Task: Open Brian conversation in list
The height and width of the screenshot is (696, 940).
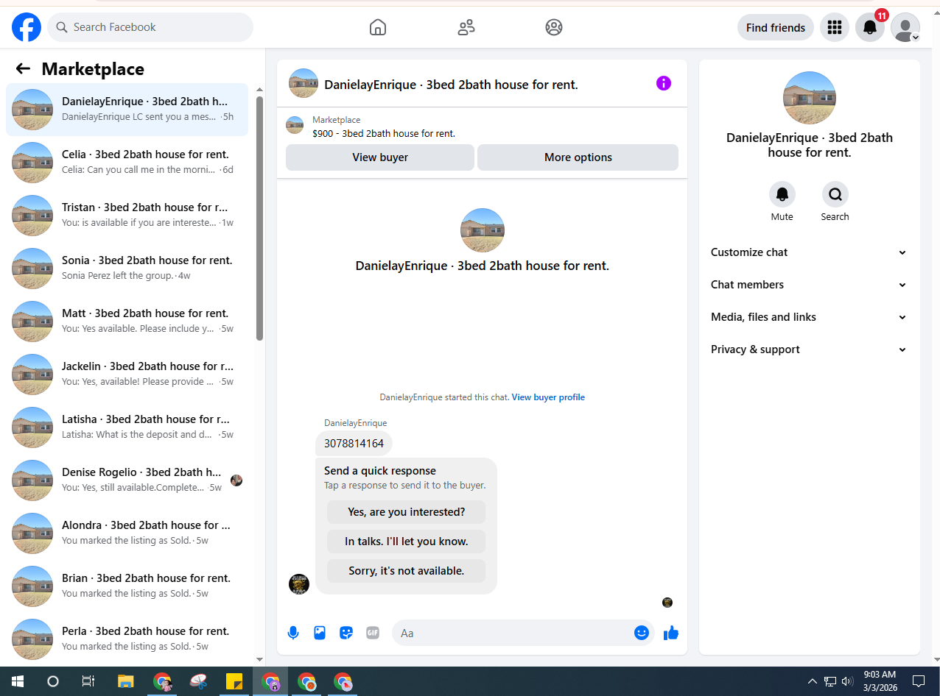Action: click(127, 586)
